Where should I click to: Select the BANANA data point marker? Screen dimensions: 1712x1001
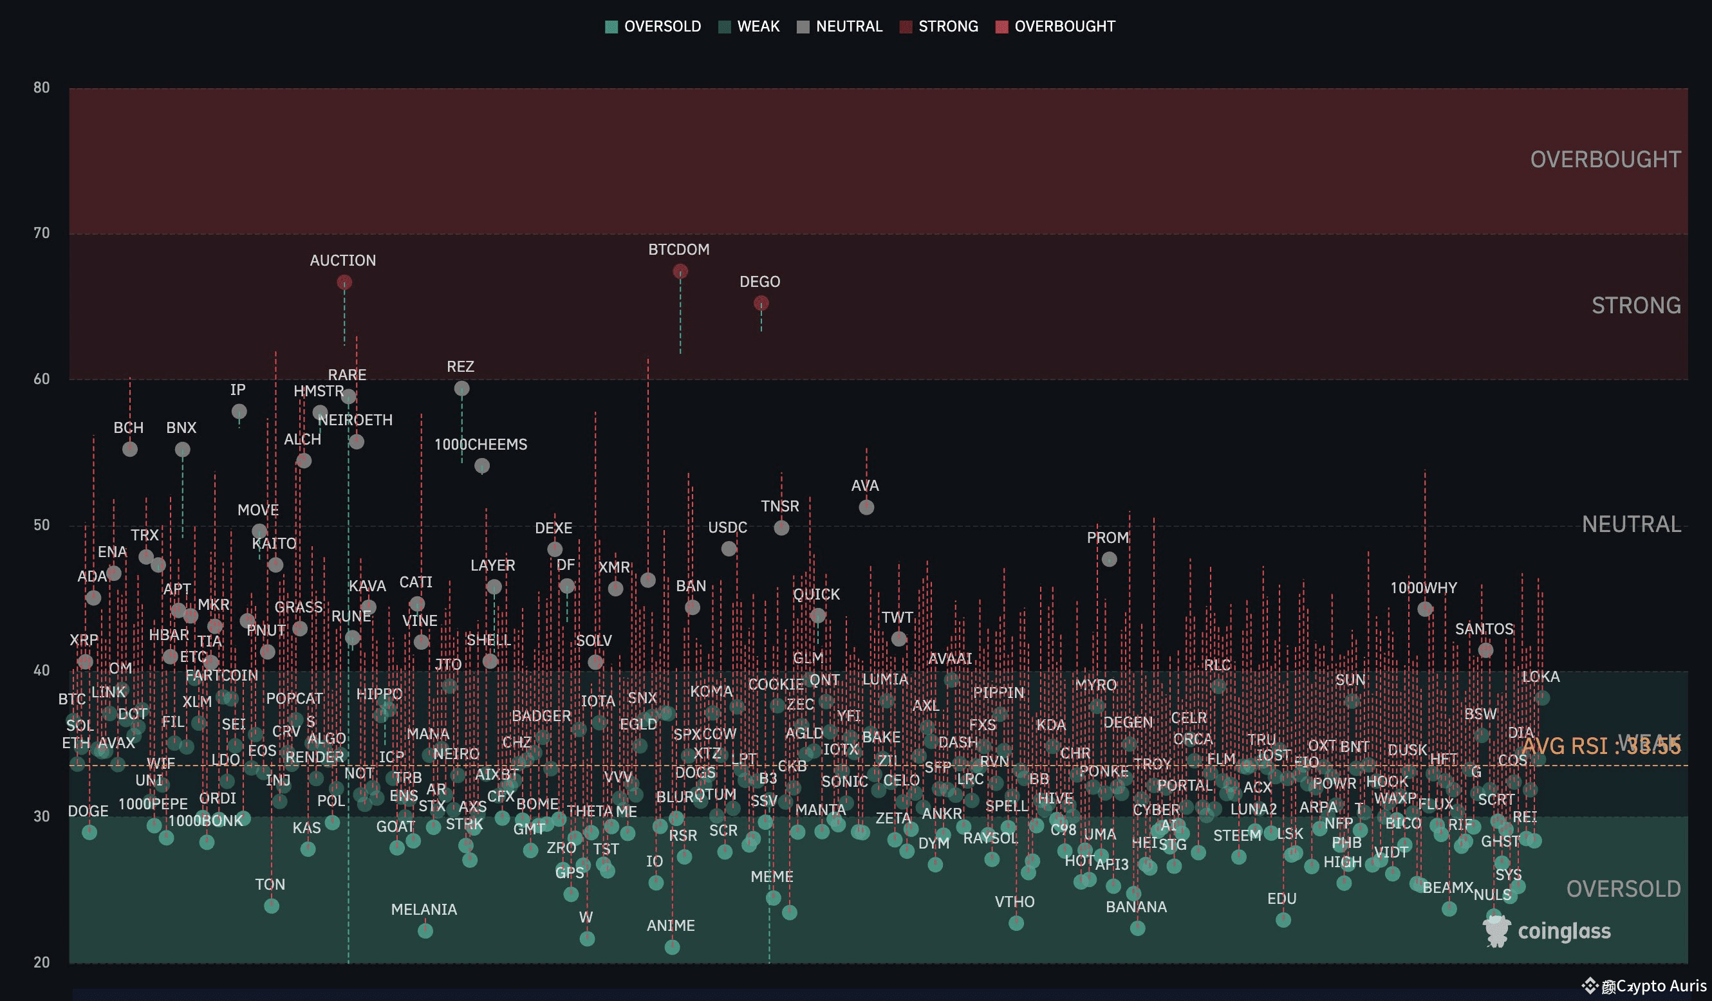[x=1137, y=928]
